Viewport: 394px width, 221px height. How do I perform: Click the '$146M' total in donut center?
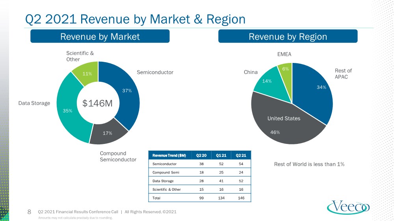[97, 103]
